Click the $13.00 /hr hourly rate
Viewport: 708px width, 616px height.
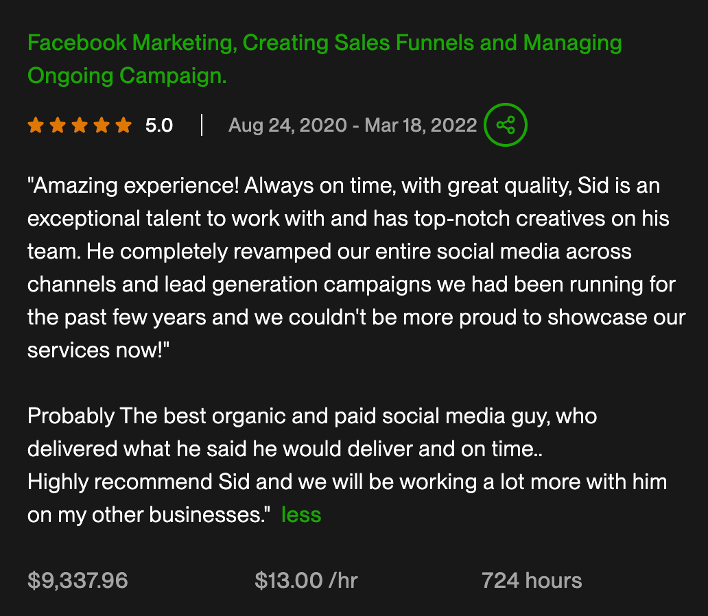pyautogui.click(x=306, y=580)
